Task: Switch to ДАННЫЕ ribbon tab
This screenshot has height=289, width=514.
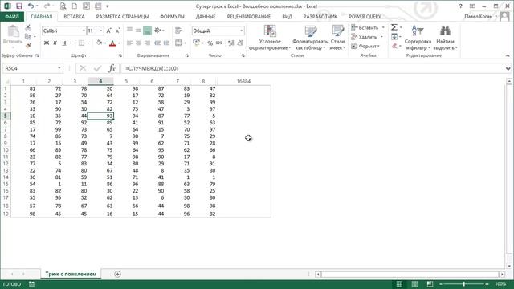Action: 206,16
